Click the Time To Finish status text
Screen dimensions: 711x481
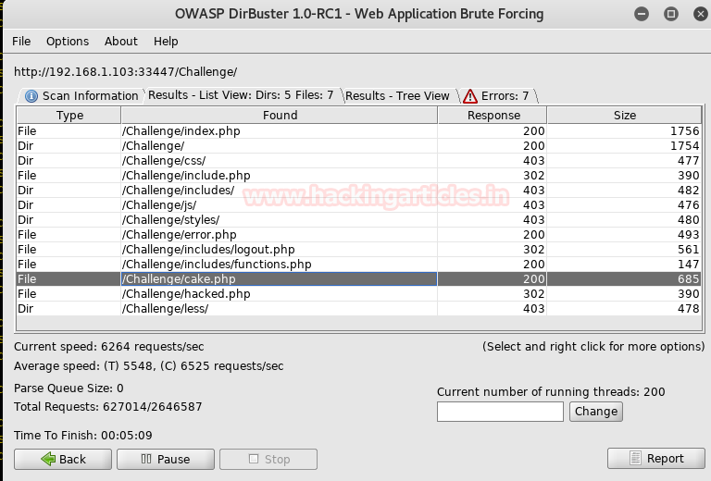(83, 436)
